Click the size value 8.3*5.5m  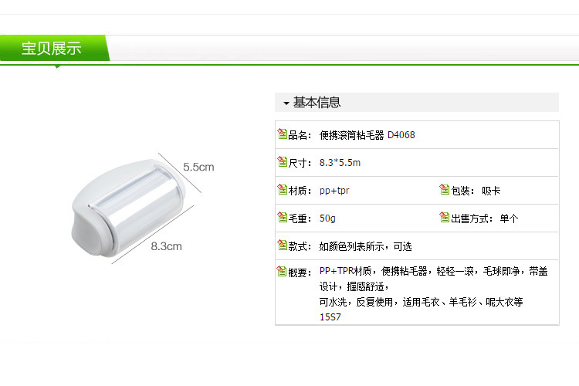(x=340, y=163)
